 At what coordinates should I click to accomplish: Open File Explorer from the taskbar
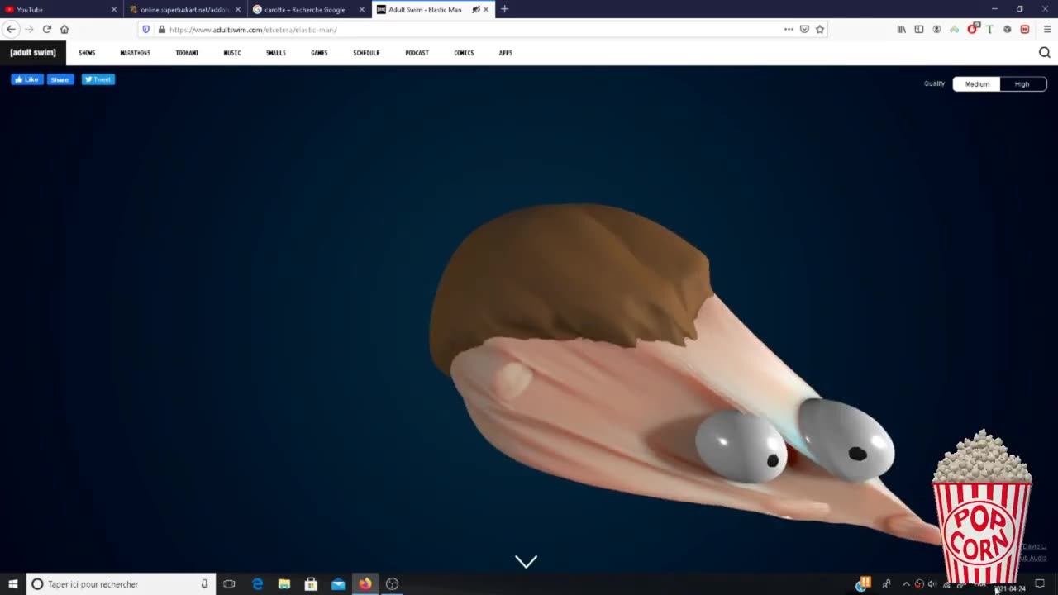coord(284,584)
